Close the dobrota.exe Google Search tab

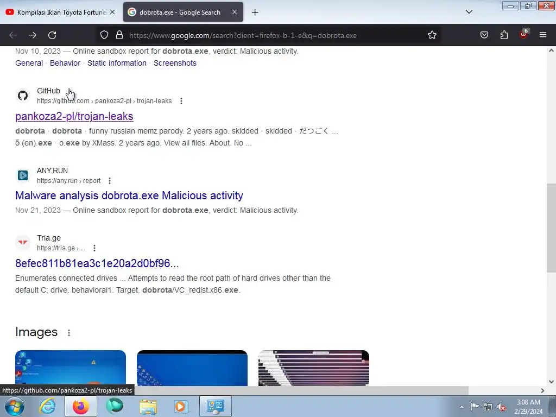(235, 12)
